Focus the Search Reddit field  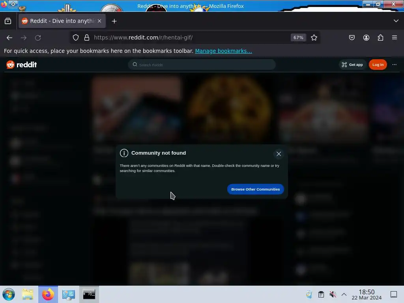tap(202, 65)
